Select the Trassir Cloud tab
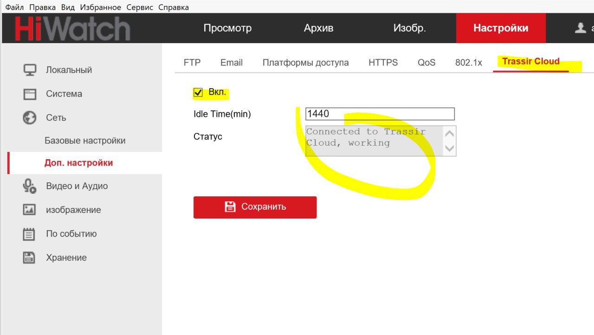Image resolution: width=594 pixels, height=335 pixels. tap(531, 62)
